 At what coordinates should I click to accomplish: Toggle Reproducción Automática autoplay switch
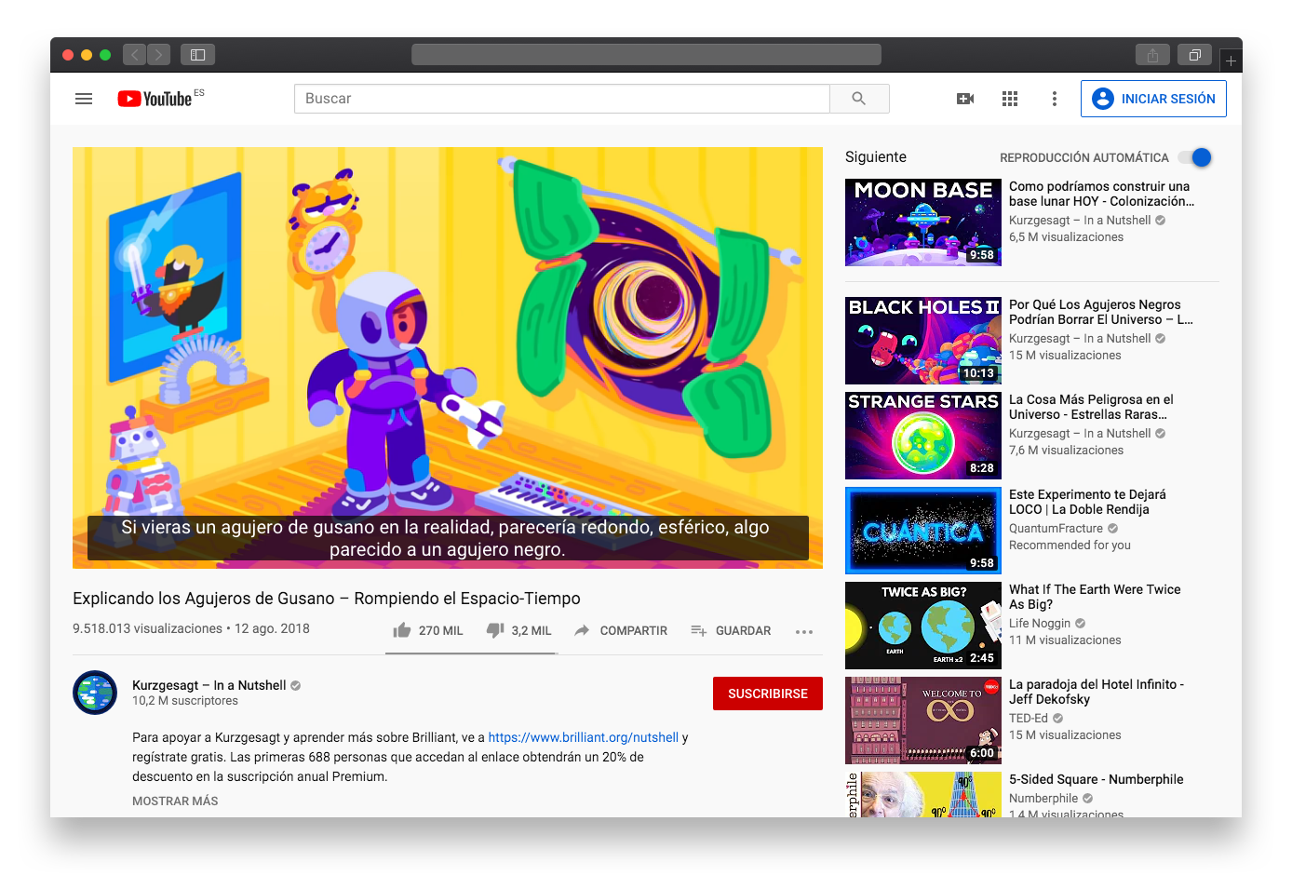(1196, 157)
